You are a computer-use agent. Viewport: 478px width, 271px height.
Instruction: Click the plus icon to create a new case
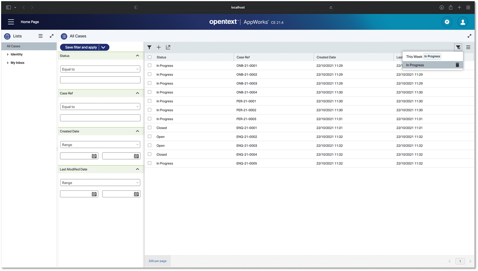(x=159, y=47)
